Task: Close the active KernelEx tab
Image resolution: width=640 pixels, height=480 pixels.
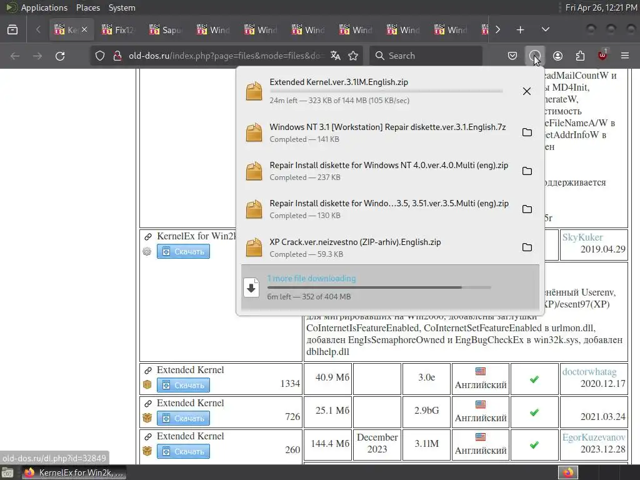Action: click(84, 30)
